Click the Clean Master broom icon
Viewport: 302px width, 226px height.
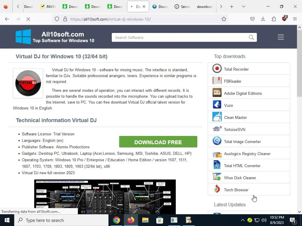pyautogui.click(x=217, y=117)
